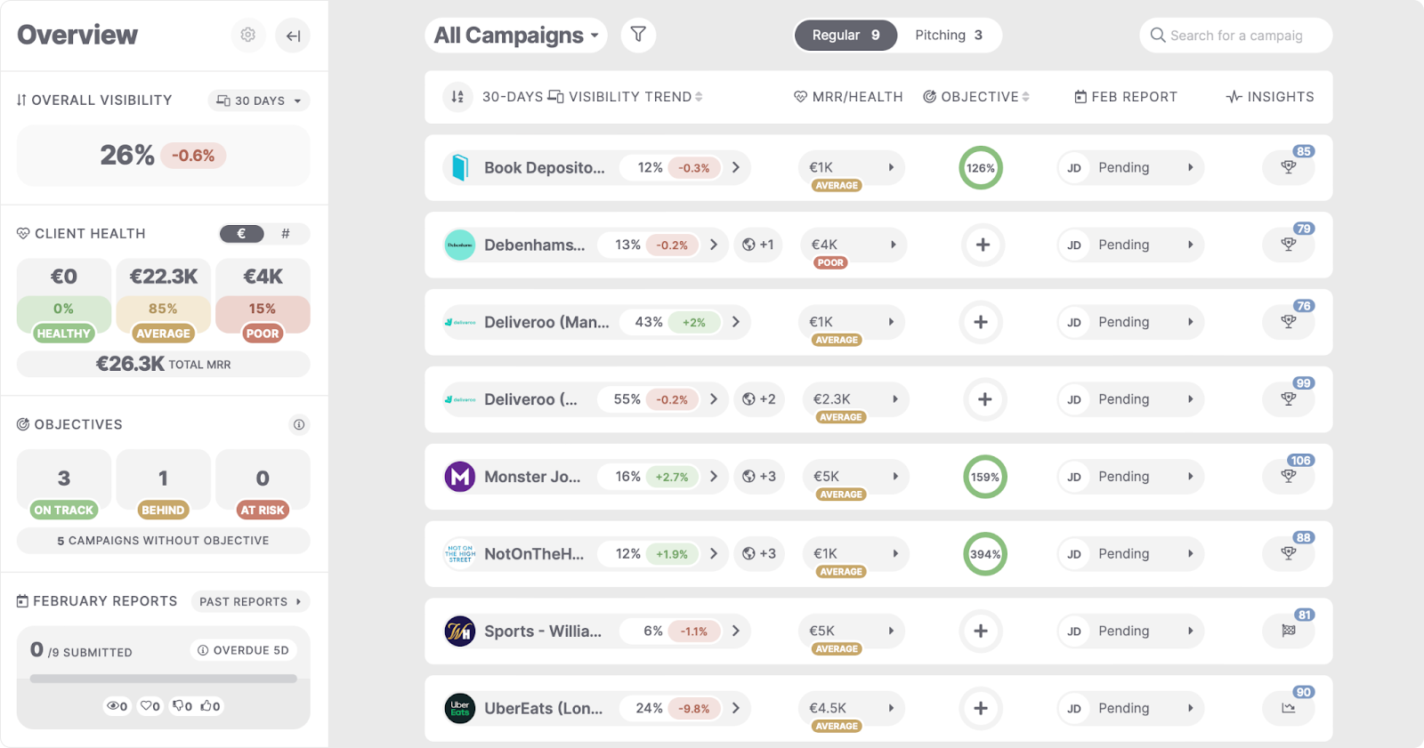Open Deliveroo (Man... insights trophy
Image resolution: width=1424 pixels, height=748 pixels.
(1289, 322)
